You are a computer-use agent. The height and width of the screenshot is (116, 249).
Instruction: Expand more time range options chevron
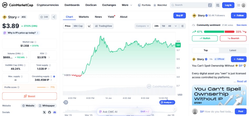pyautogui.click(x=176, y=26)
